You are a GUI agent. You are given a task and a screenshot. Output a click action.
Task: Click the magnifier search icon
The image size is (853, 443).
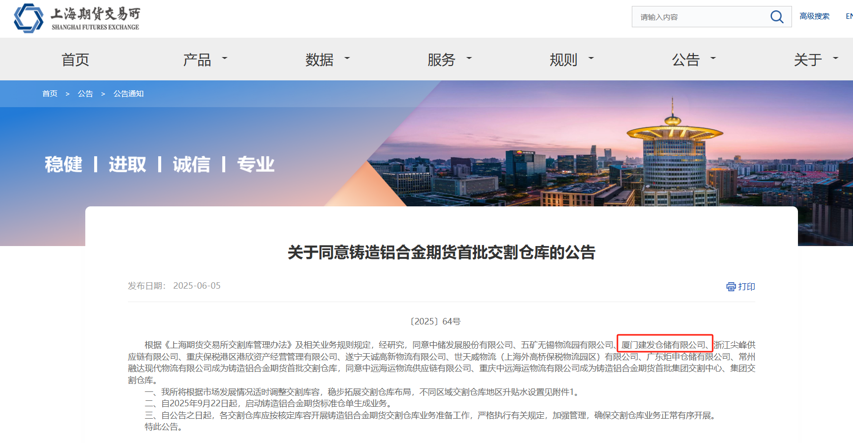coord(777,17)
